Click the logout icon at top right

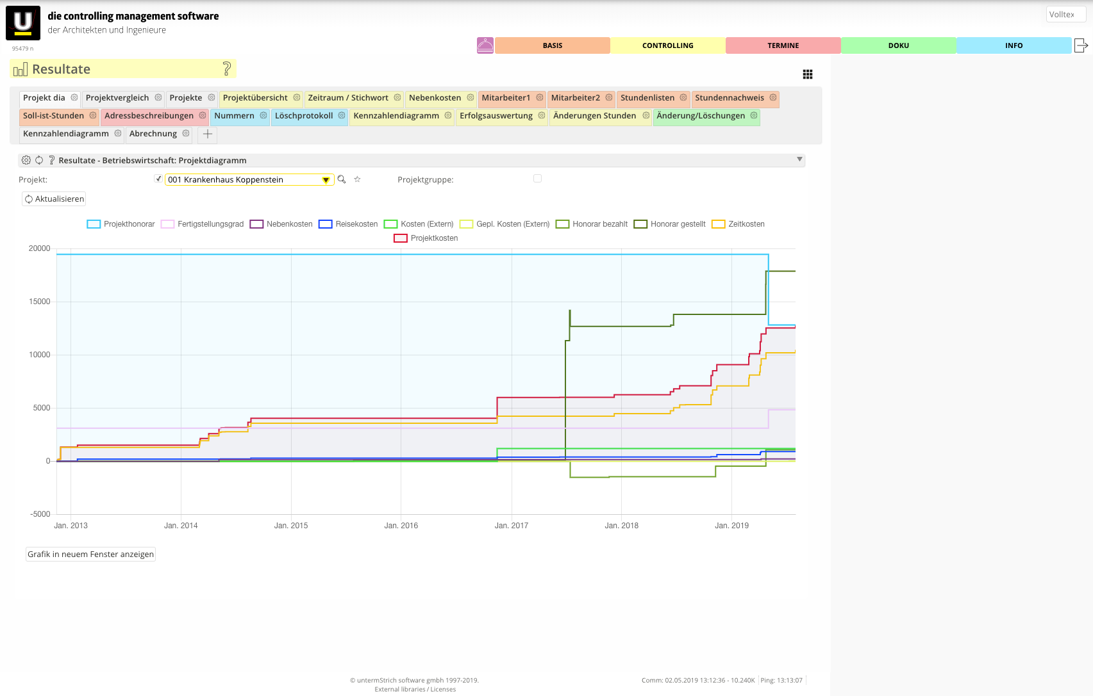tap(1081, 45)
